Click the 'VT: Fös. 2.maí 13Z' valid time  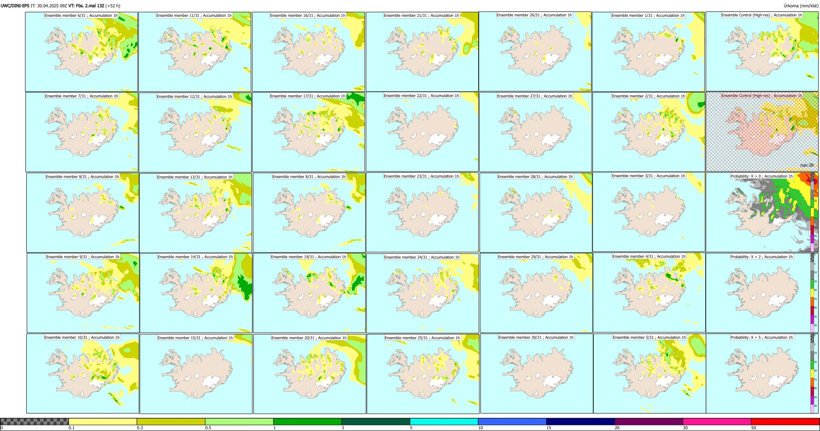pyautogui.click(x=86, y=6)
